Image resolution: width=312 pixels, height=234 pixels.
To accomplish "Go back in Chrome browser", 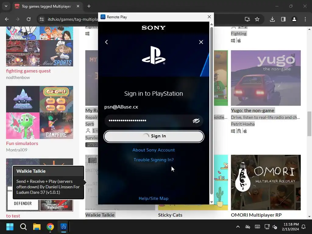I will [7, 19].
